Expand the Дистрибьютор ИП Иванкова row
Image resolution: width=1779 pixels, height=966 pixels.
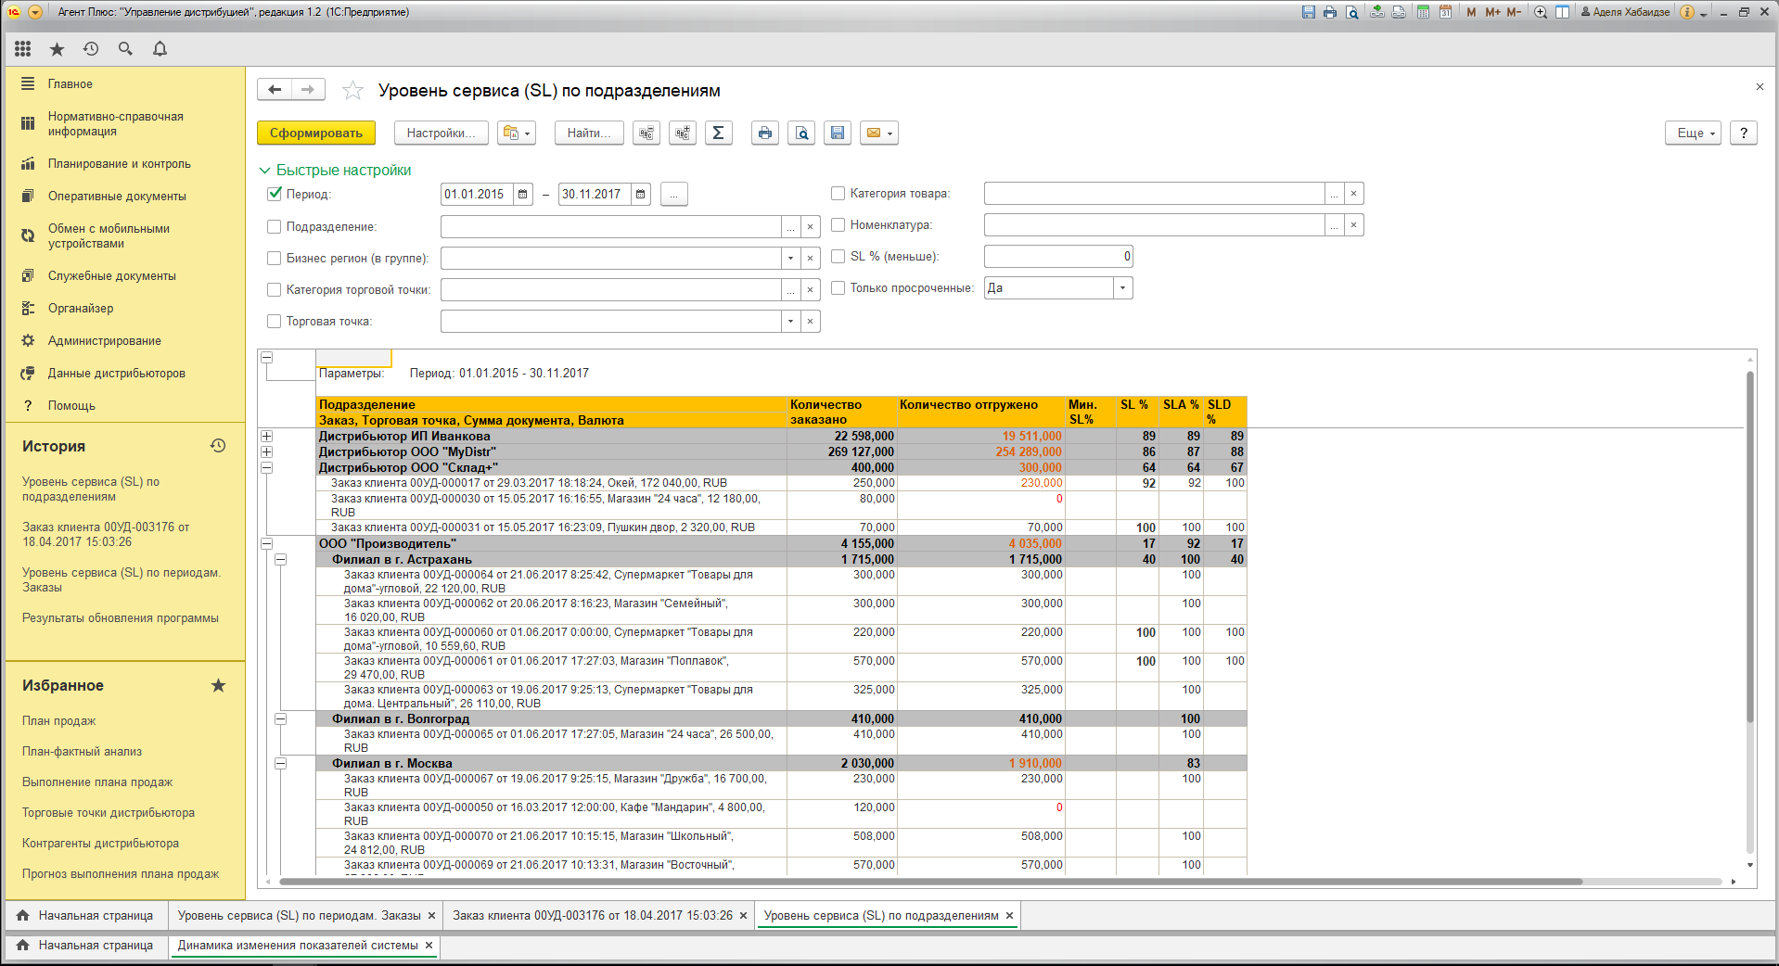(267, 437)
